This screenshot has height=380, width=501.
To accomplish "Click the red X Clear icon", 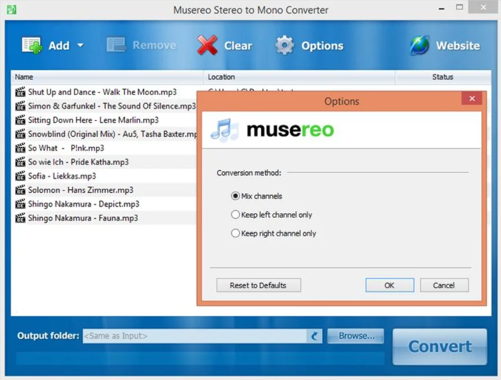I will click(207, 45).
